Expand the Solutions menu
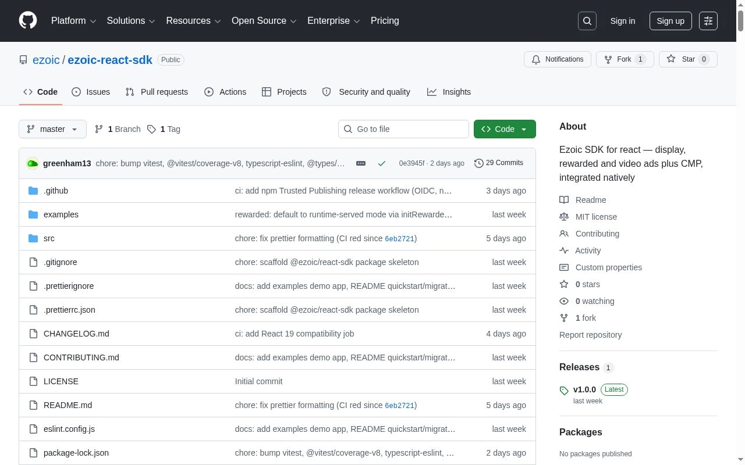The width and height of the screenshot is (745, 465). click(x=131, y=21)
